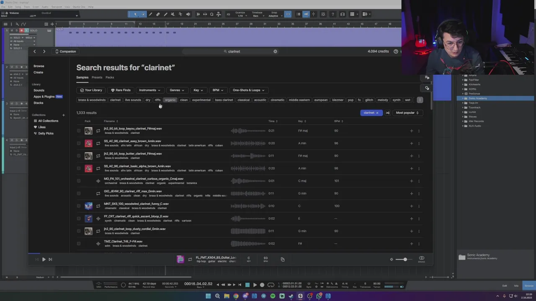Screen dimensions: 536x301
Task: Mute the Splice player speaker icon
Action: [x=392, y=260]
